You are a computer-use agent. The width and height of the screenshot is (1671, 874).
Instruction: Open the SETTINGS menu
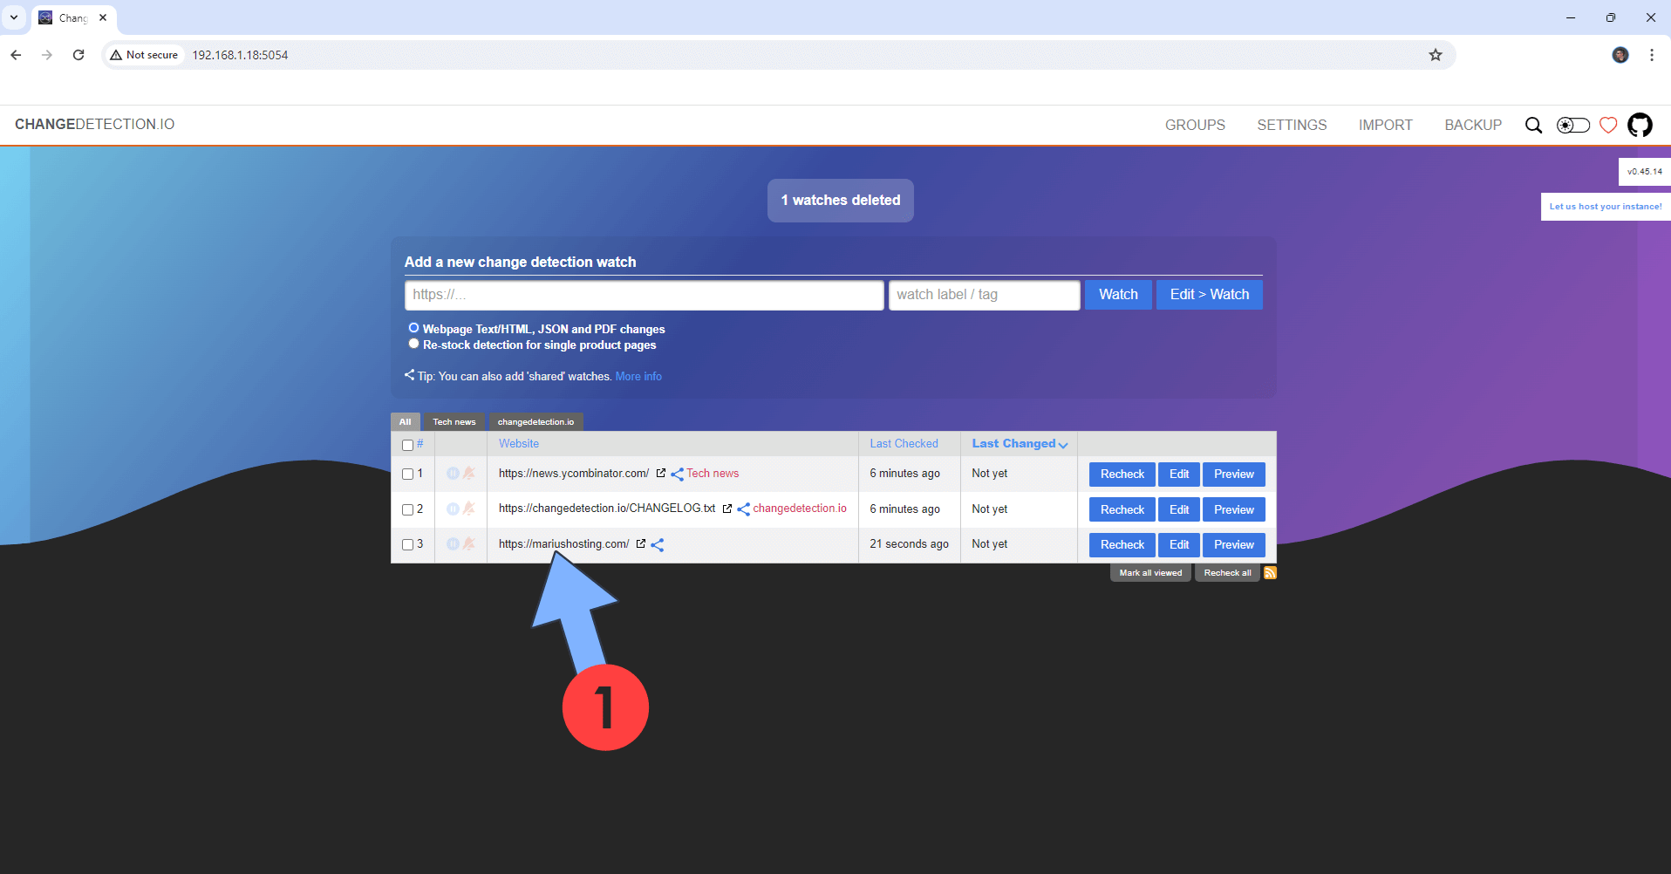tap(1292, 125)
